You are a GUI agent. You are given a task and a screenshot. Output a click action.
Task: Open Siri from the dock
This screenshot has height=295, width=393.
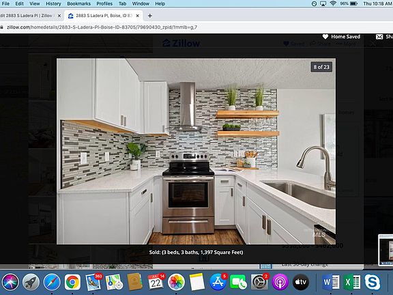[x=10, y=282]
